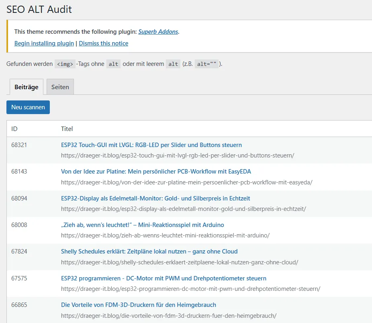Open the Superb Addons plugin link
The image size is (372, 323).
coord(158,31)
